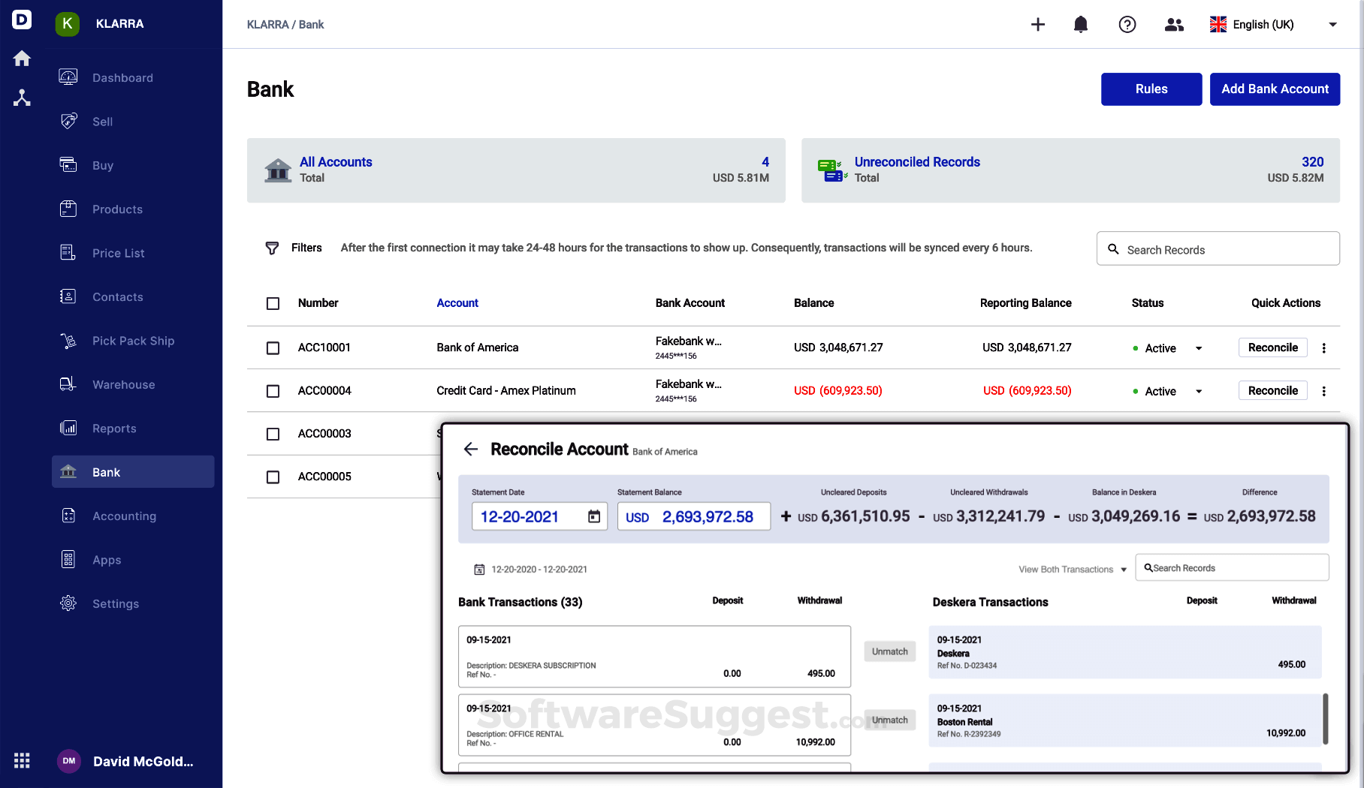Click the All Accounts bank building icon
Screen dimensions: 1364x788
coord(278,170)
